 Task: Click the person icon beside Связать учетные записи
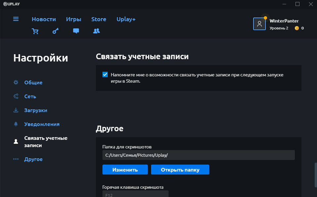[16, 141]
